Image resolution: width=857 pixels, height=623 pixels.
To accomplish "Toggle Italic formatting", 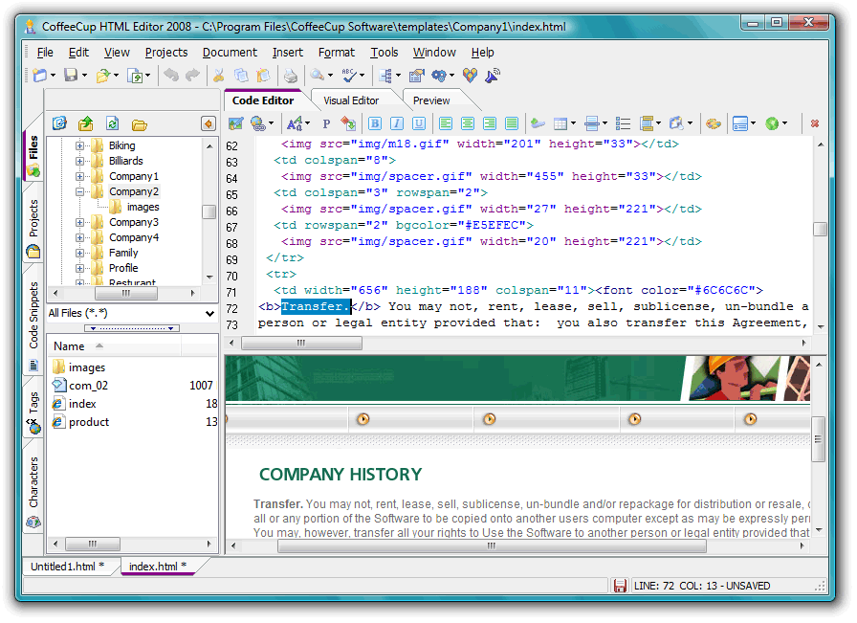I will click(397, 123).
